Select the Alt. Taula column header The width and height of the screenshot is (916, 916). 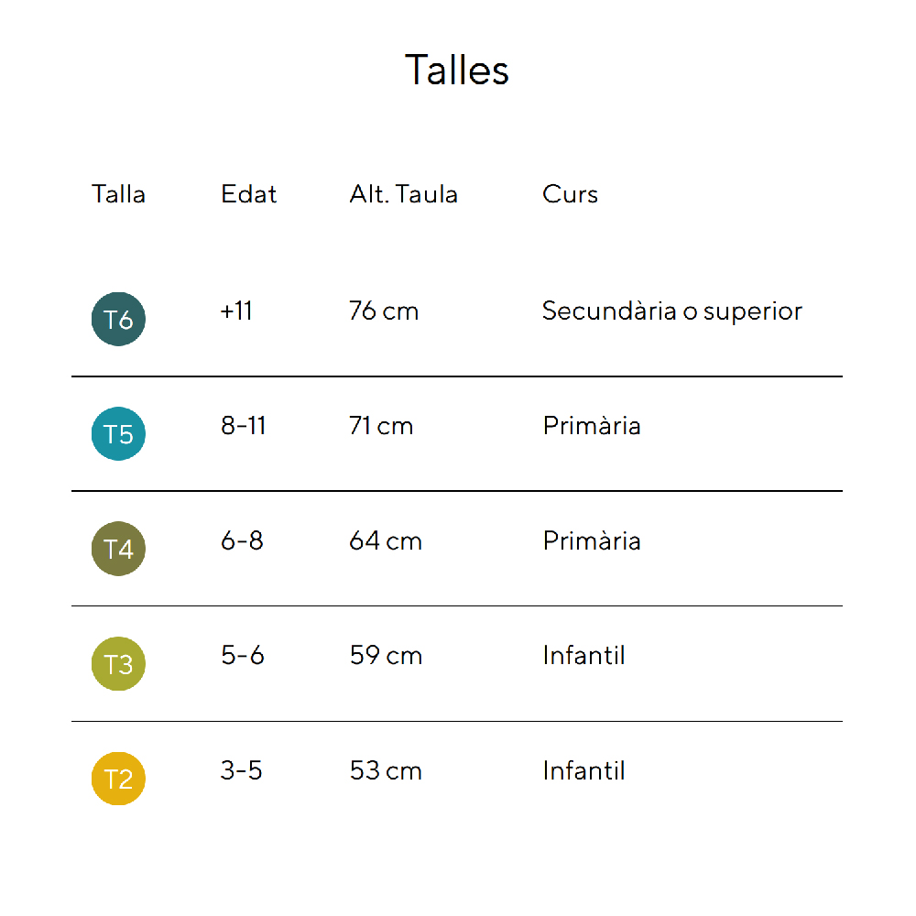pyautogui.click(x=403, y=194)
